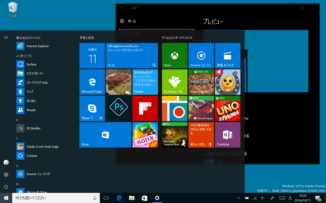
Task: Select the 予定と近況 tile group title
Action: [87, 38]
